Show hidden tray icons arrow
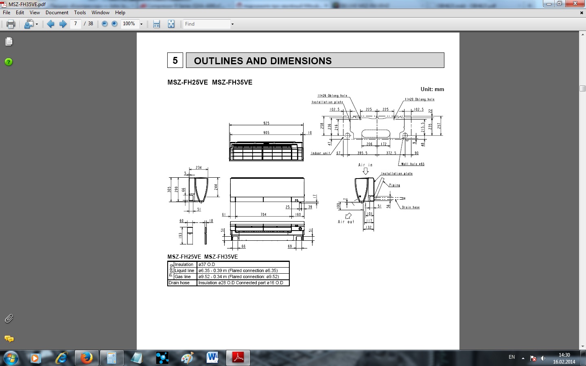Viewport: 586px width, 366px height. tap(523, 358)
